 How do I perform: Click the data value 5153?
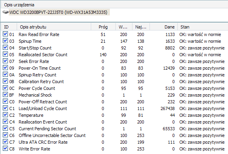pyautogui.click(x=170, y=88)
